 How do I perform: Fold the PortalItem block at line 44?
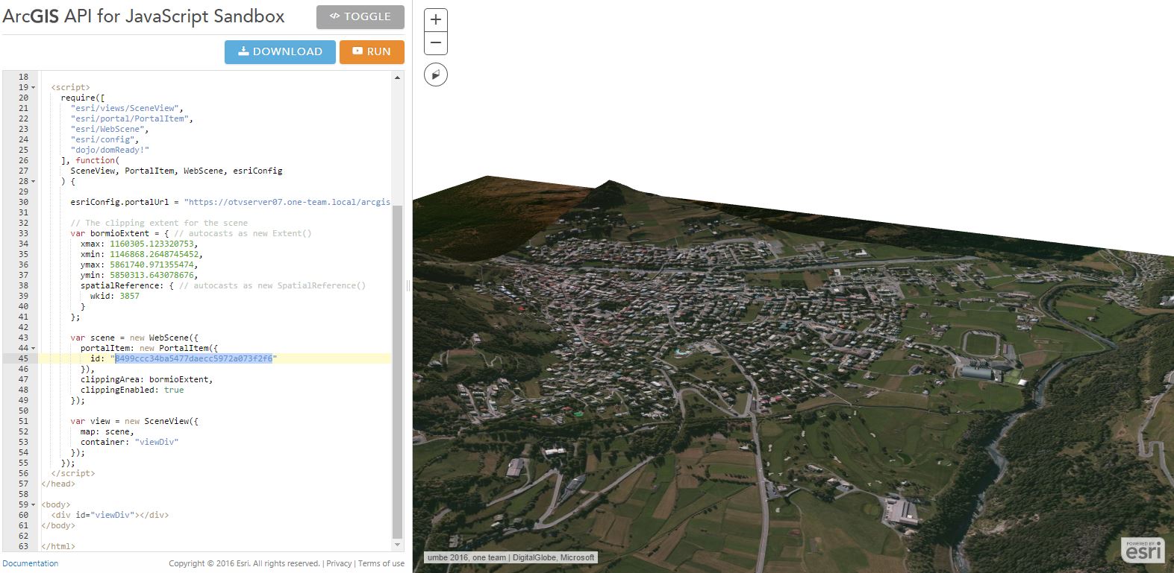point(33,348)
